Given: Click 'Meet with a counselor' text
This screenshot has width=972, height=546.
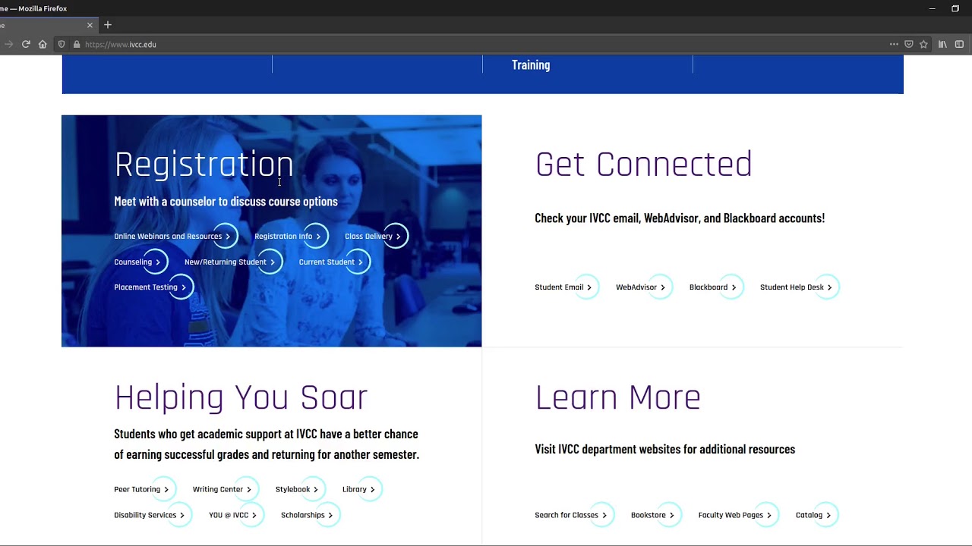Looking at the screenshot, I should (x=226, y=201).
